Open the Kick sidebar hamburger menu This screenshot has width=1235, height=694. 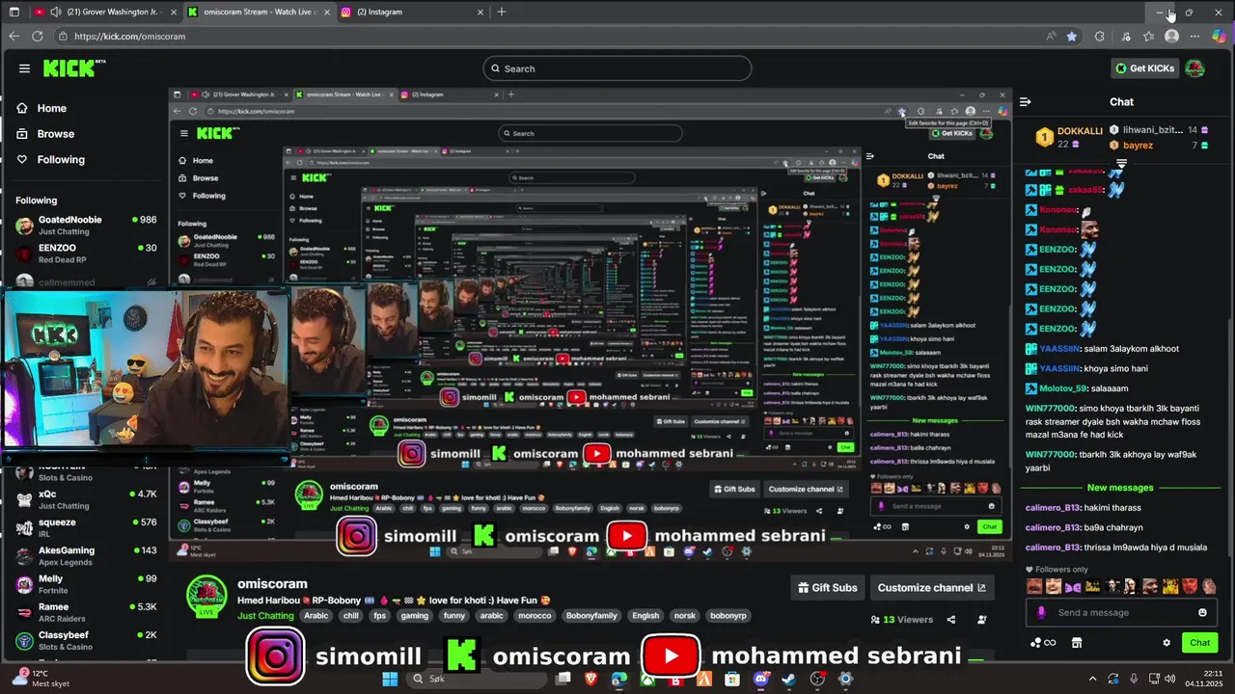24,68
